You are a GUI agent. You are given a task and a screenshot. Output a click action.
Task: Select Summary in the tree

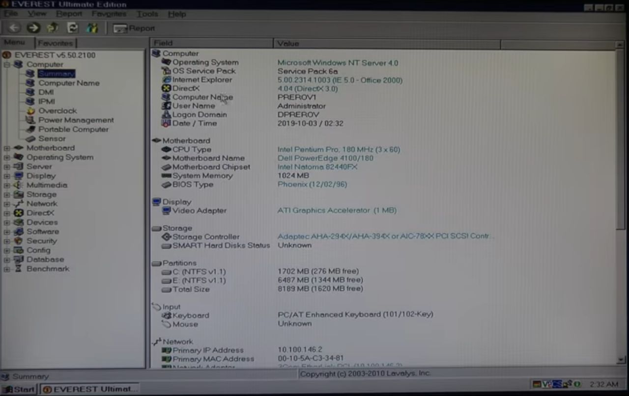click(57, 74)
